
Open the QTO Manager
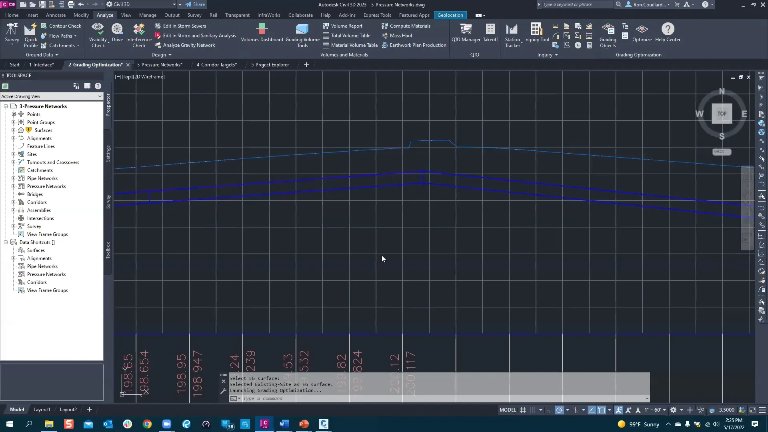[466, 33]
